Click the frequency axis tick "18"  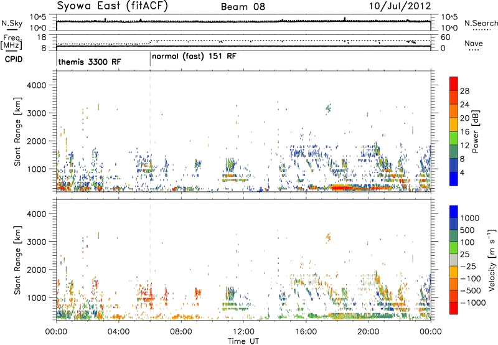42,37
